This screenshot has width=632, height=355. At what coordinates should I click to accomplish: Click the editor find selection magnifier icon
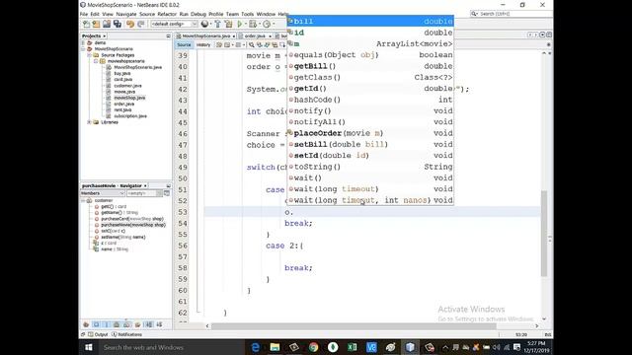[252, 44]
